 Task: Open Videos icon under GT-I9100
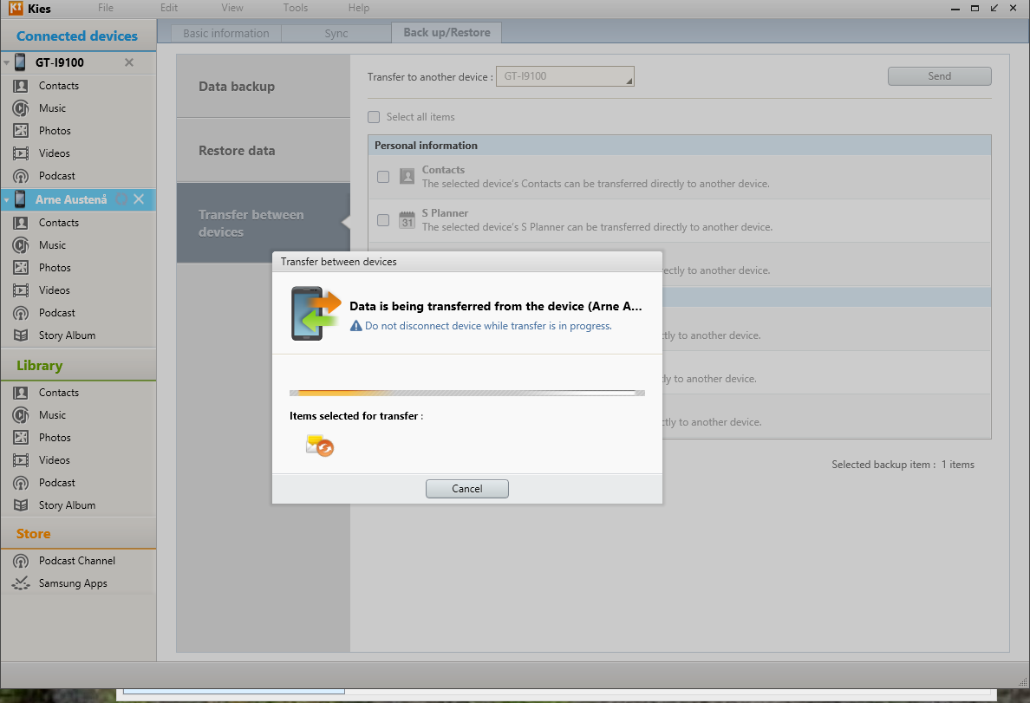coord(21,153)
